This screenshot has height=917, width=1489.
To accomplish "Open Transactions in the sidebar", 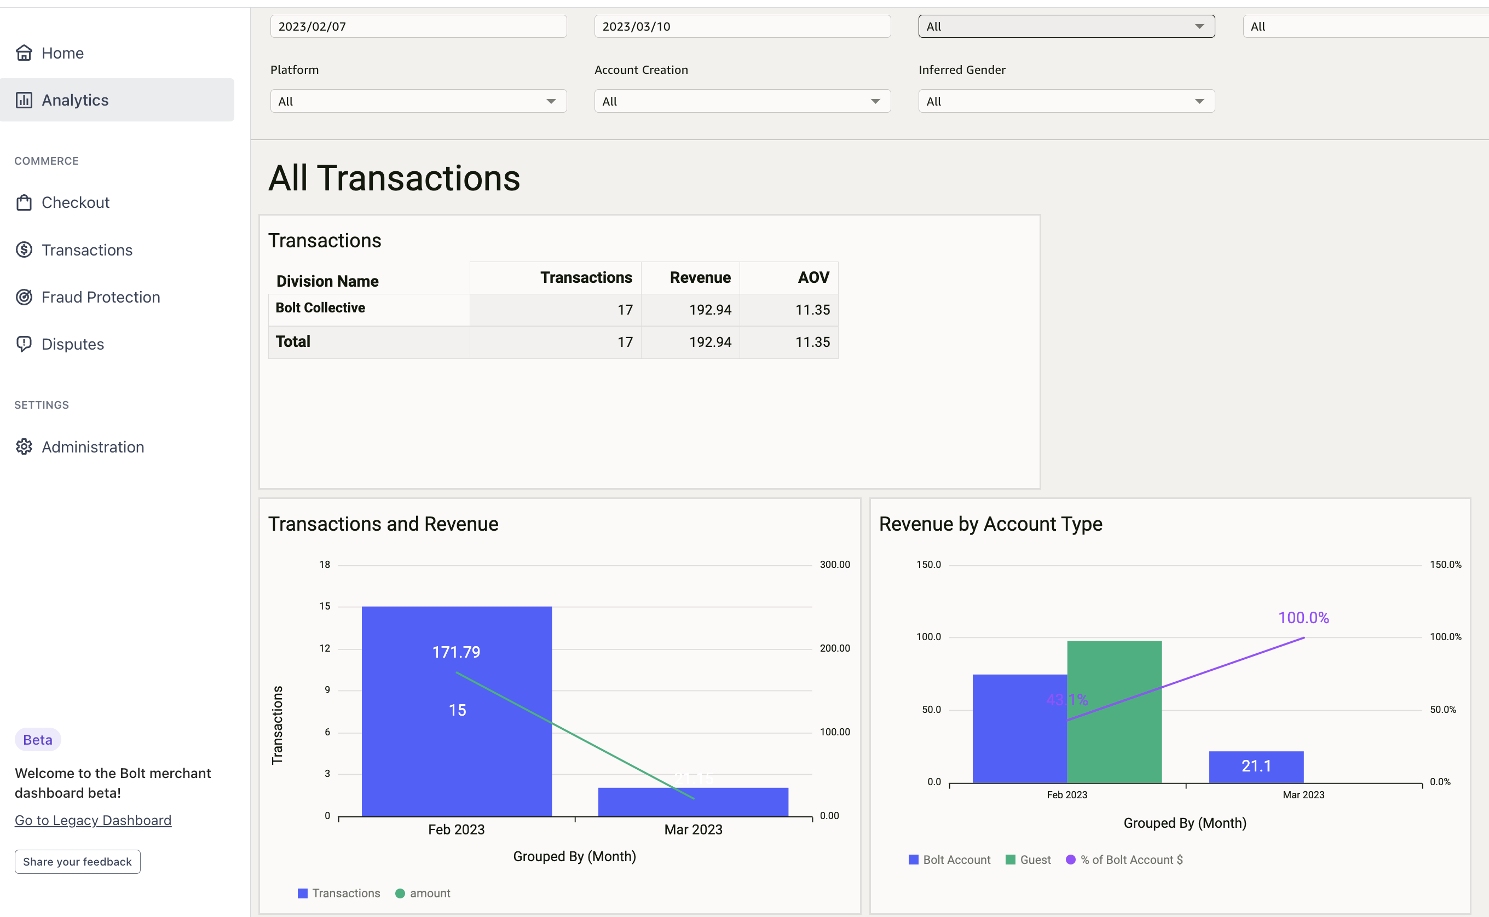I will [117, 250].
